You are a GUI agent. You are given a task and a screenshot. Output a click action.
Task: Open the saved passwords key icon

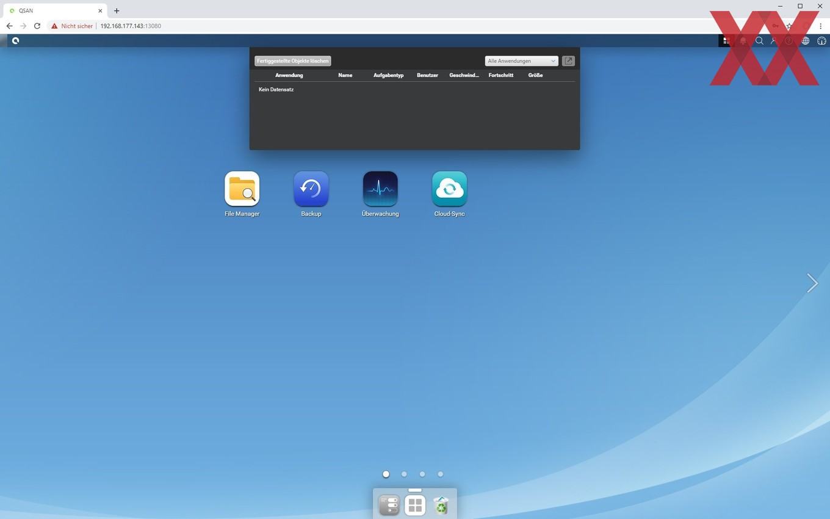775,26
